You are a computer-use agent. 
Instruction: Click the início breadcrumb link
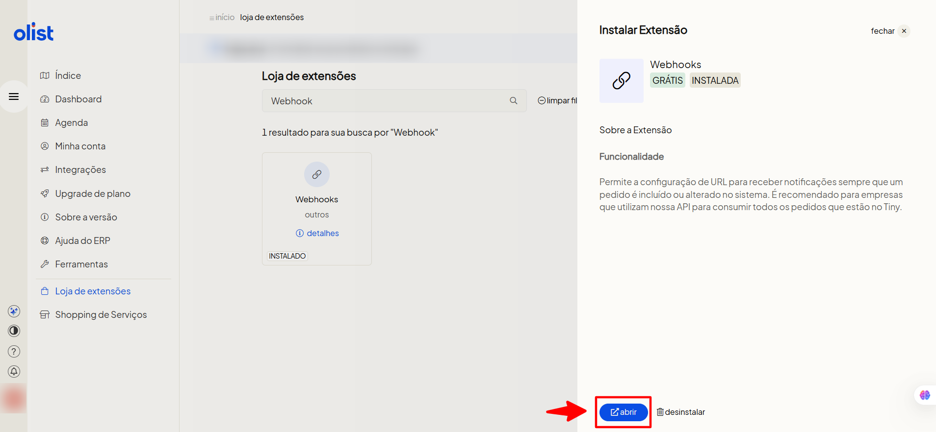(225, 17)
